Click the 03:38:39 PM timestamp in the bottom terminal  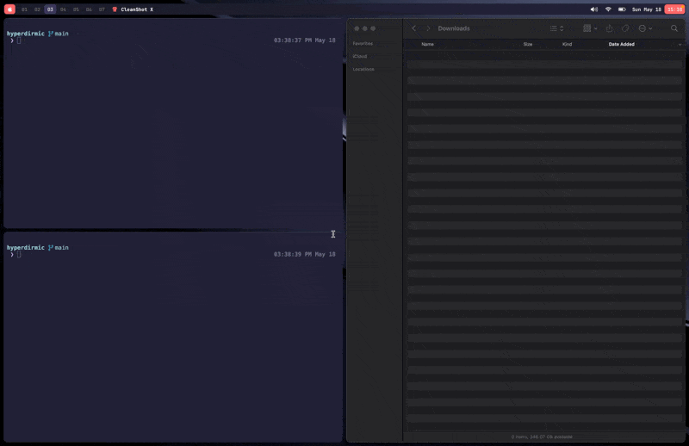tap(305, 254)
